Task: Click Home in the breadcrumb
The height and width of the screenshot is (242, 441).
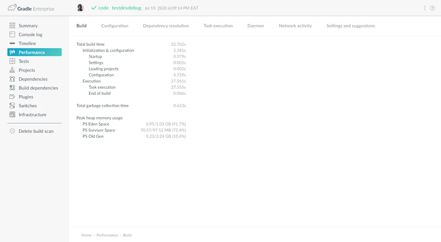Action: [86, 235]
